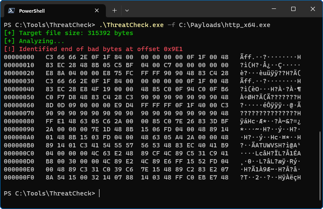The width and height of the screenshot is (323, 209).
Task: Maximize the terminal window
Action: (293, 9)
